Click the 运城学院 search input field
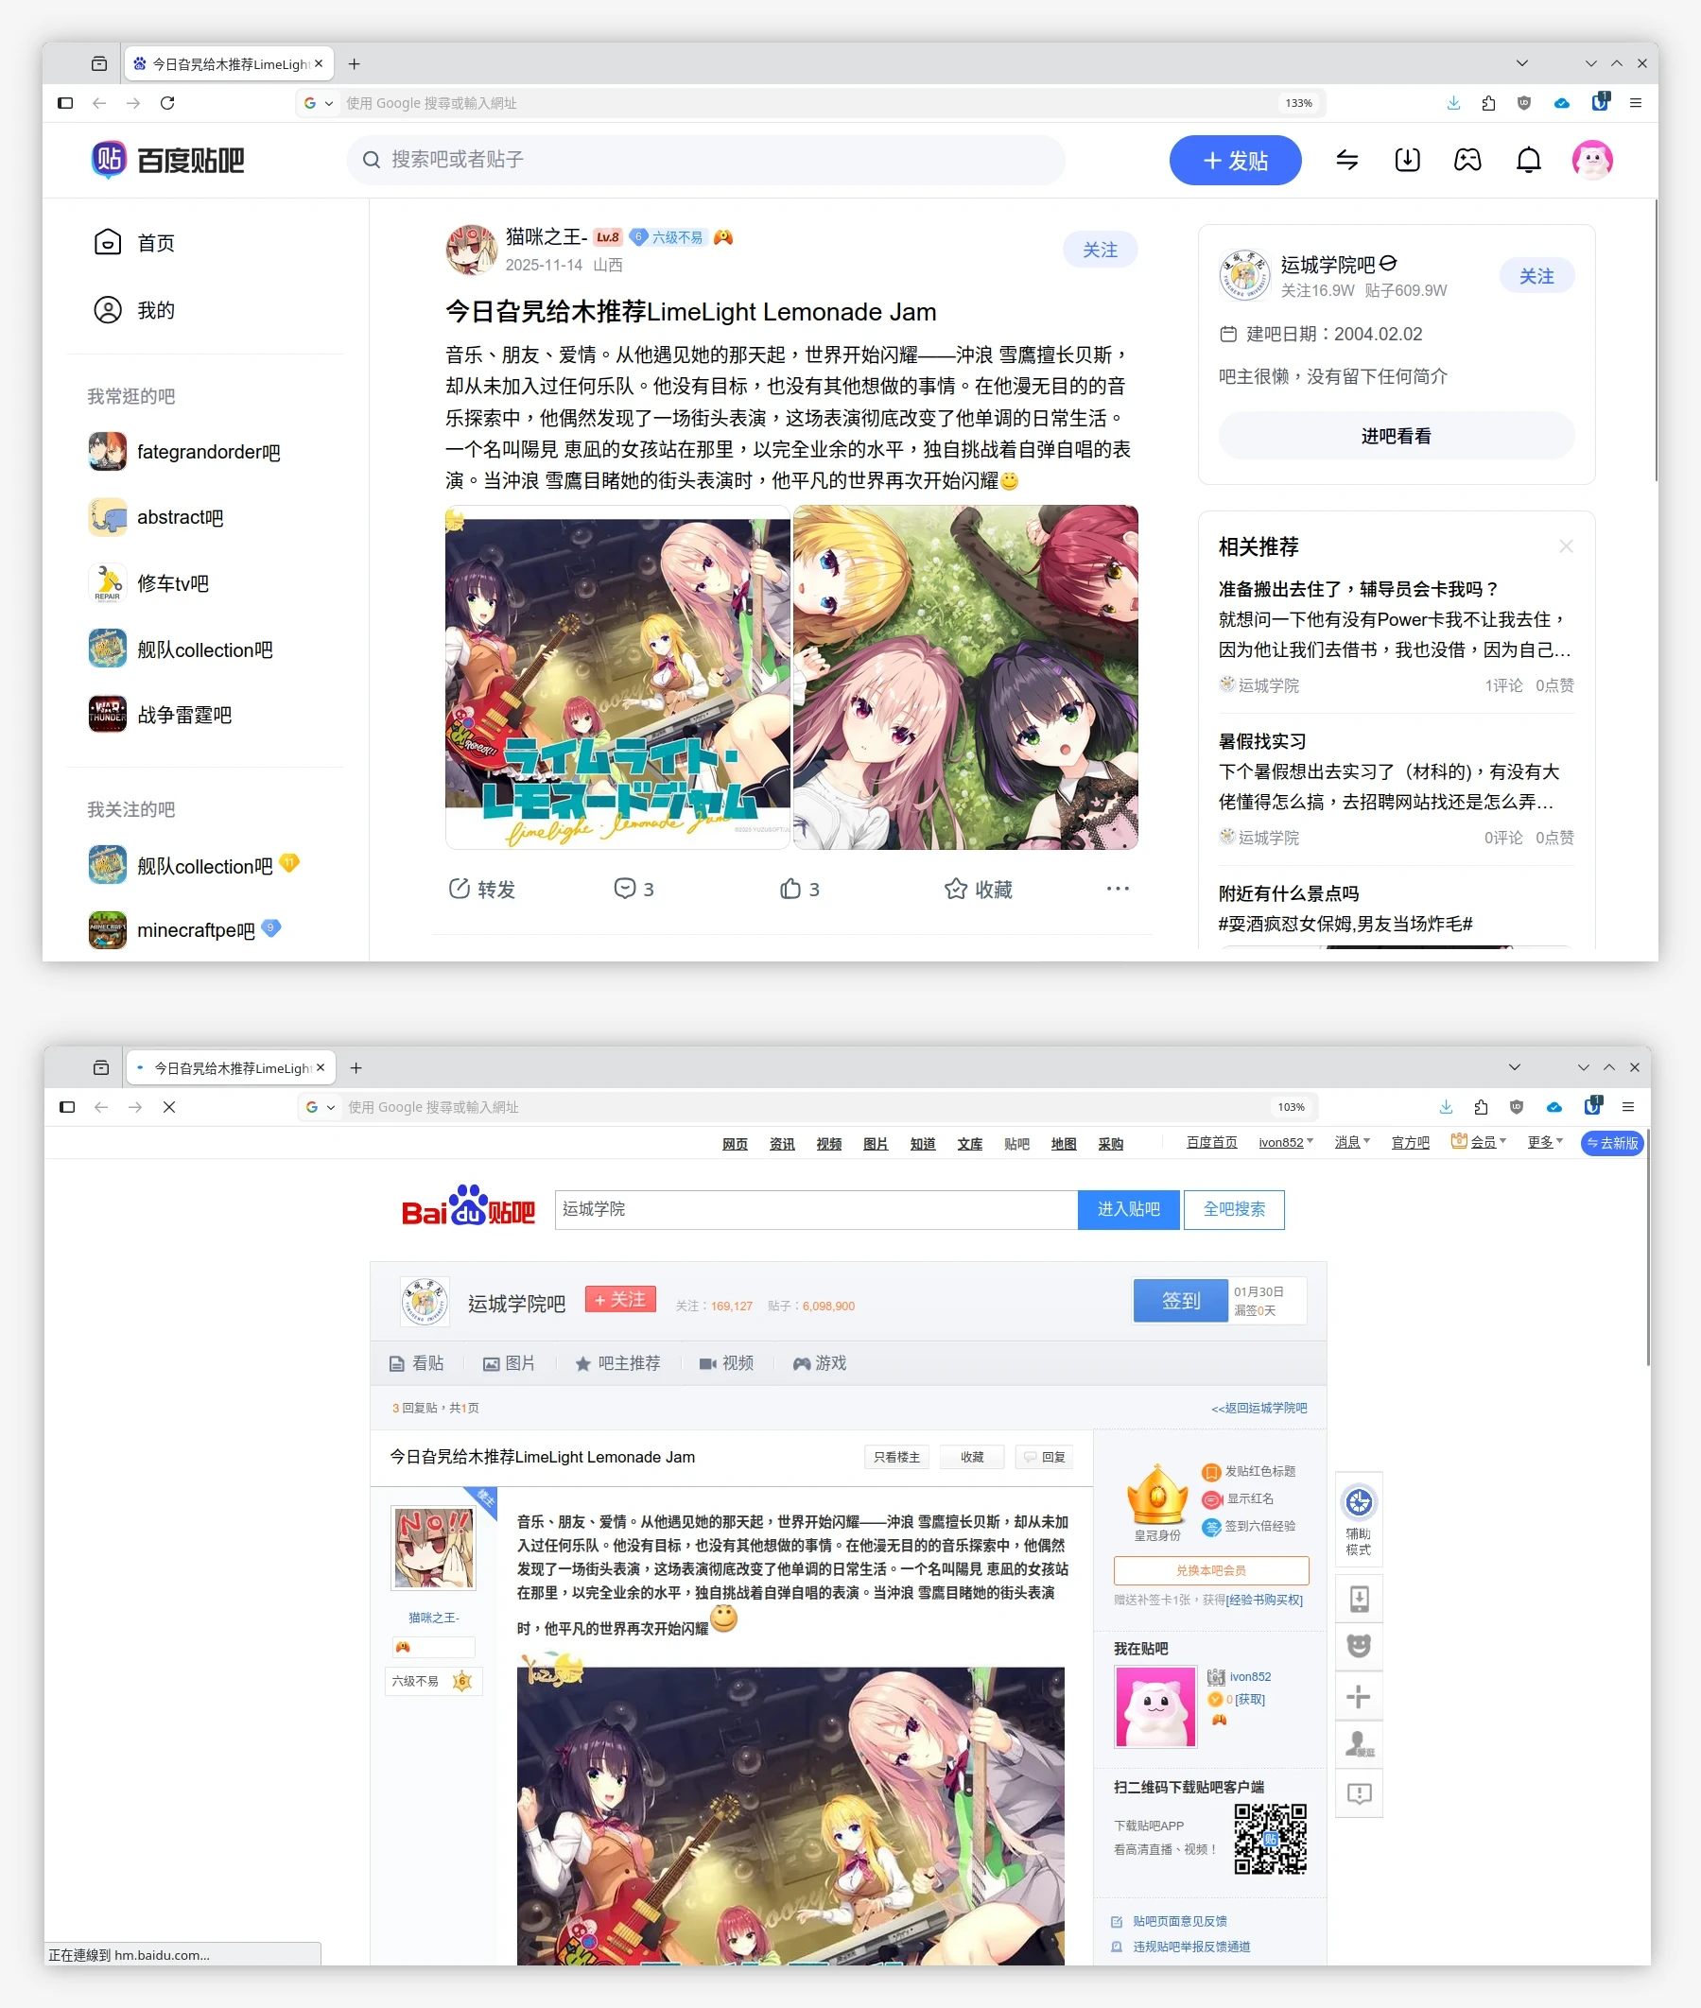Image resolution: width=1701 pixels, height=2008 pixels. point(815,1209)
